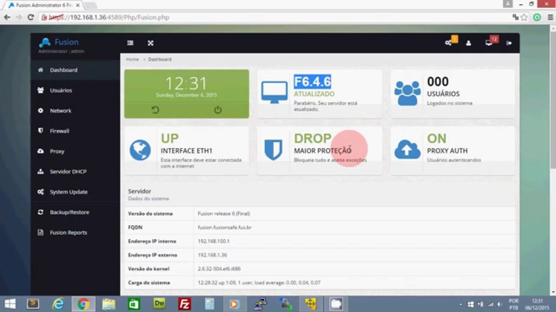Open Dreamweaver from the taskbar
556x312 pixels.
159,304
